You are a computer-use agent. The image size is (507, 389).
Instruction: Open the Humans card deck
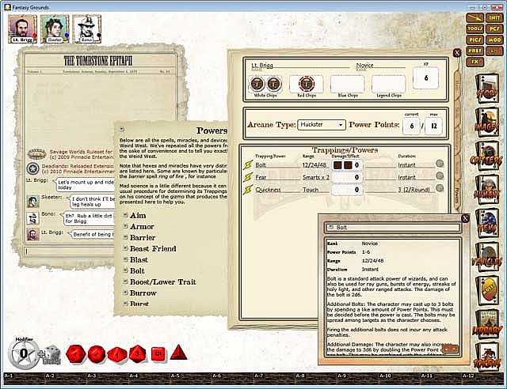click(486, 190)
